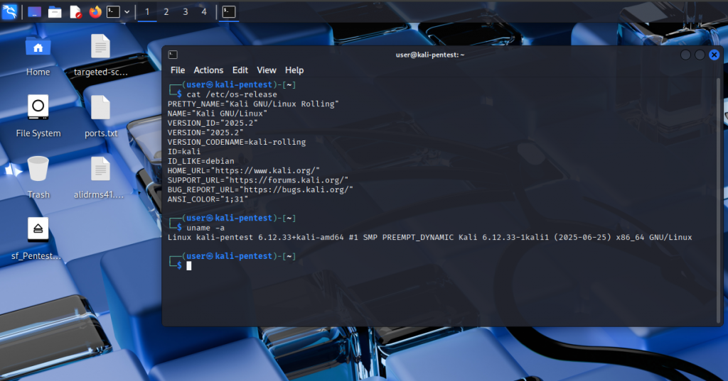Click the Show Desktop panel icon
The width and height of the screenshot is (728, 381).
tap(34, 12)
